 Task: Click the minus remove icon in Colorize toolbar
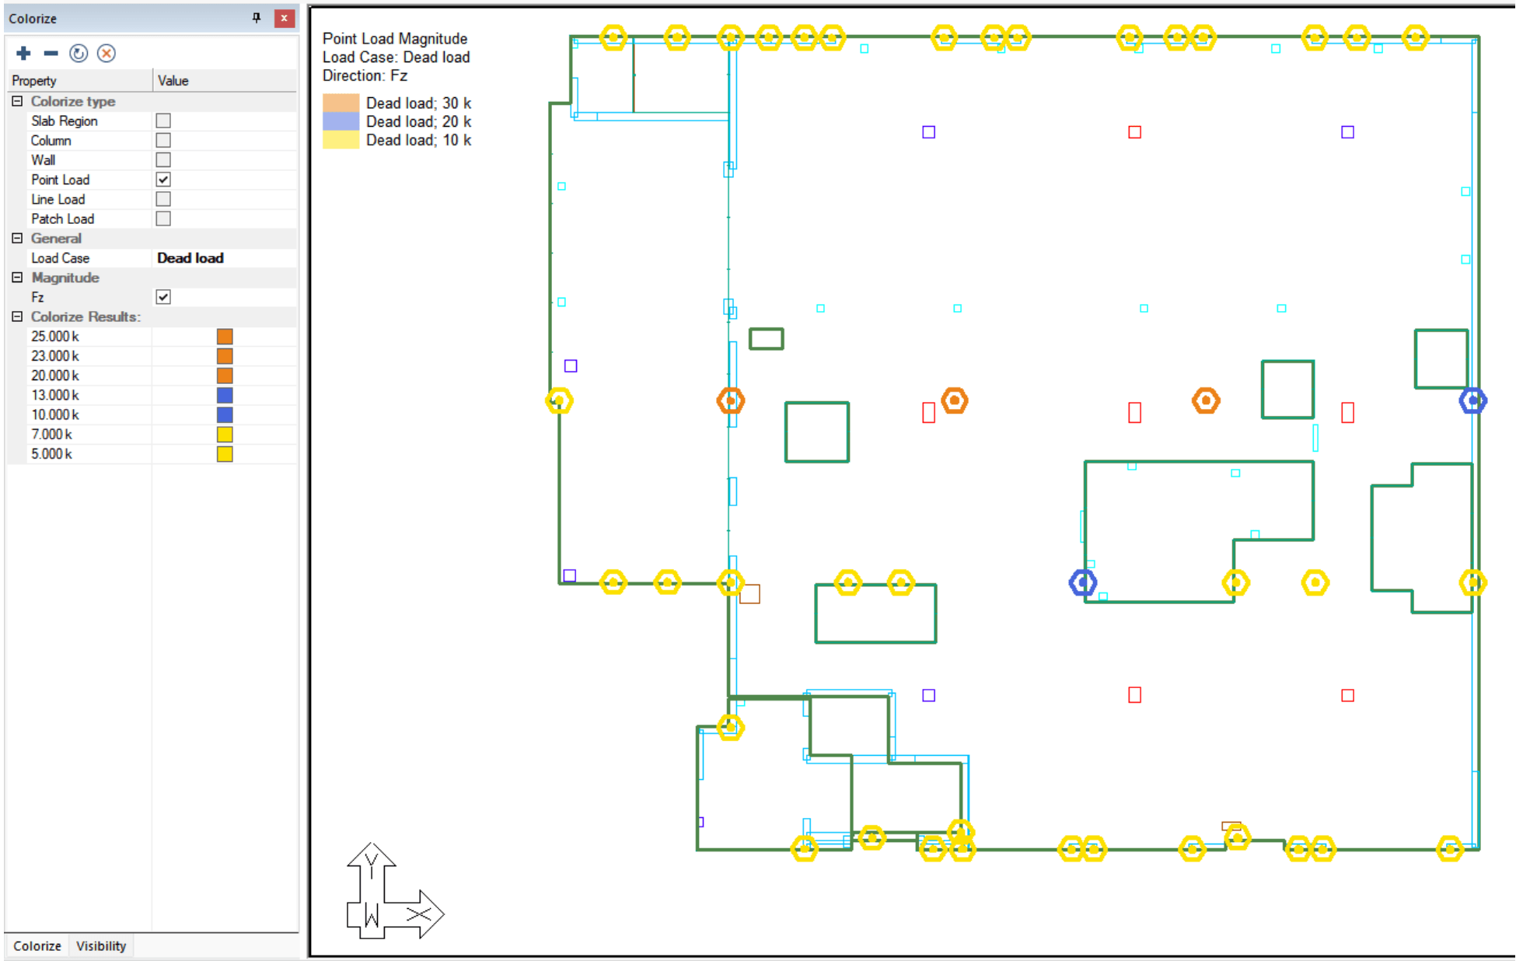pyautogui.click(x=51, y=53)
